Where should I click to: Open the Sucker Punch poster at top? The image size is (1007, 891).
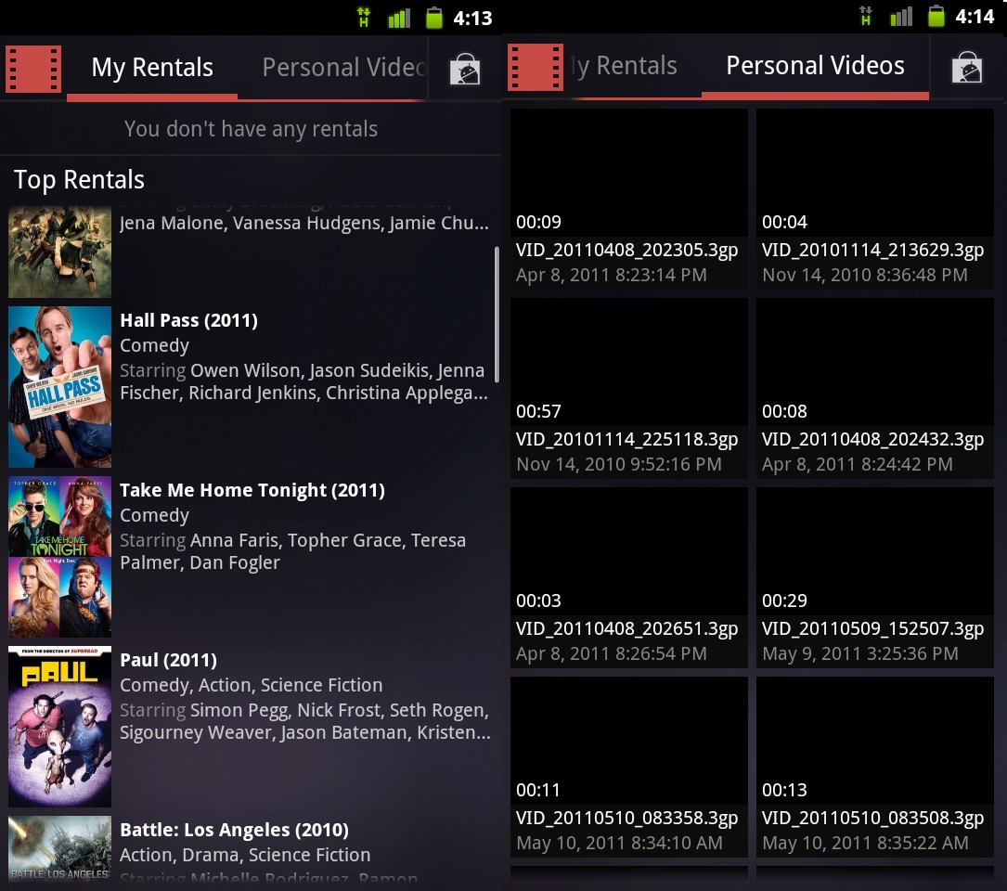point(59,252)
